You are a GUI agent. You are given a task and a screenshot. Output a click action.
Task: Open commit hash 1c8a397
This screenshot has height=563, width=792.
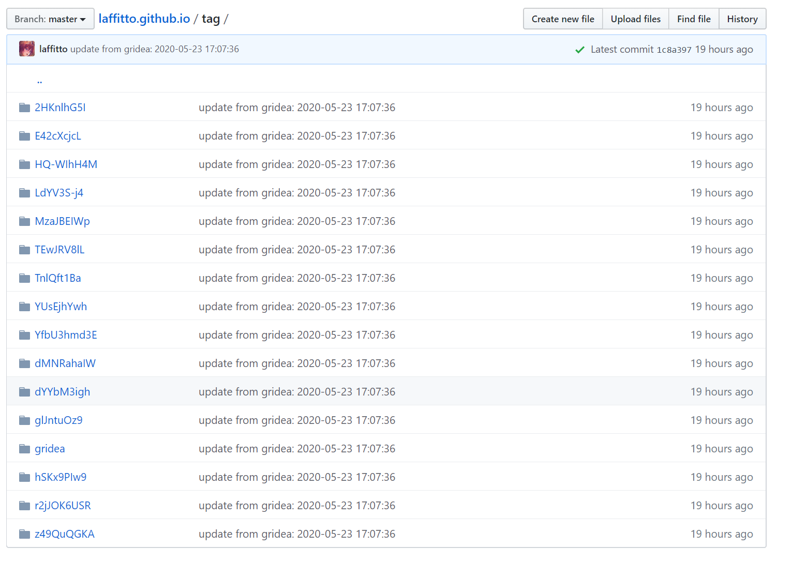674,50
